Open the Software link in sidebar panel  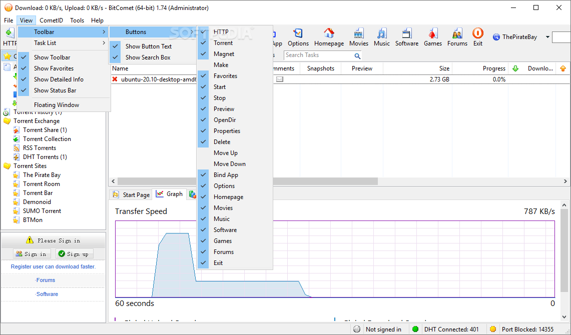tap(47, 294)
